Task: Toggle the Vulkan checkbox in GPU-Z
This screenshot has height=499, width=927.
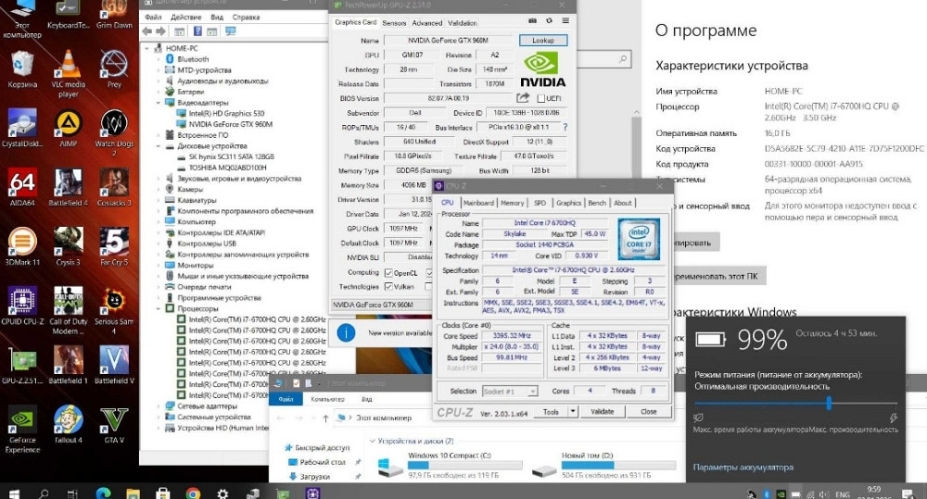Action: coord(388,286)
